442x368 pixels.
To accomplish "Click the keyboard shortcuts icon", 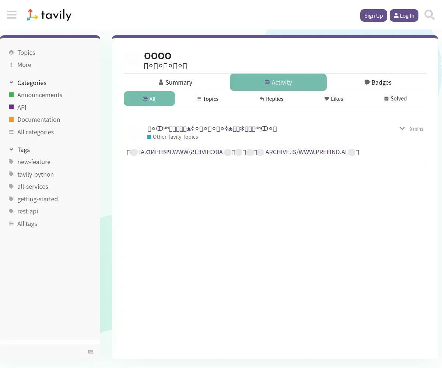I will (91, 352).
